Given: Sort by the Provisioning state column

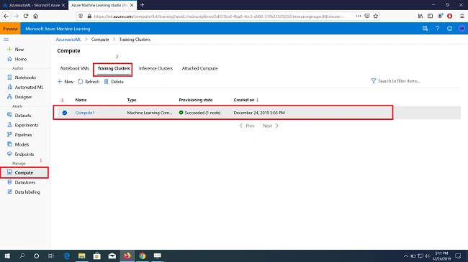Looking at the screenshot, I should pyautogui.click(x=196, y=100).
